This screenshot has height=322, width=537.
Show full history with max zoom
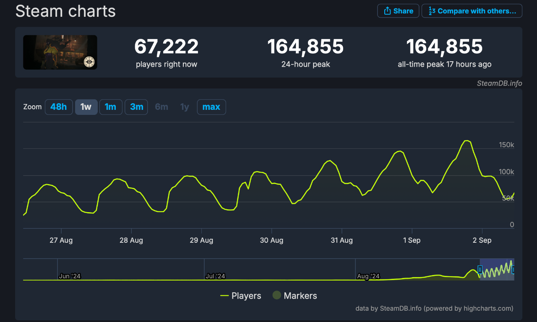(211, 107)
